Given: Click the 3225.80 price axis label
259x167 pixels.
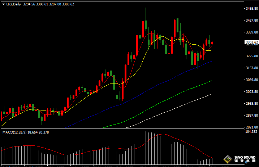Looking at the screenshot, I should [251, 56].
